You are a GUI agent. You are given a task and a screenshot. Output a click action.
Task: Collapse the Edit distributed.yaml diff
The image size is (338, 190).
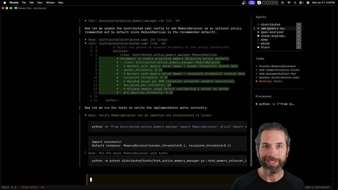click(86, 44)
